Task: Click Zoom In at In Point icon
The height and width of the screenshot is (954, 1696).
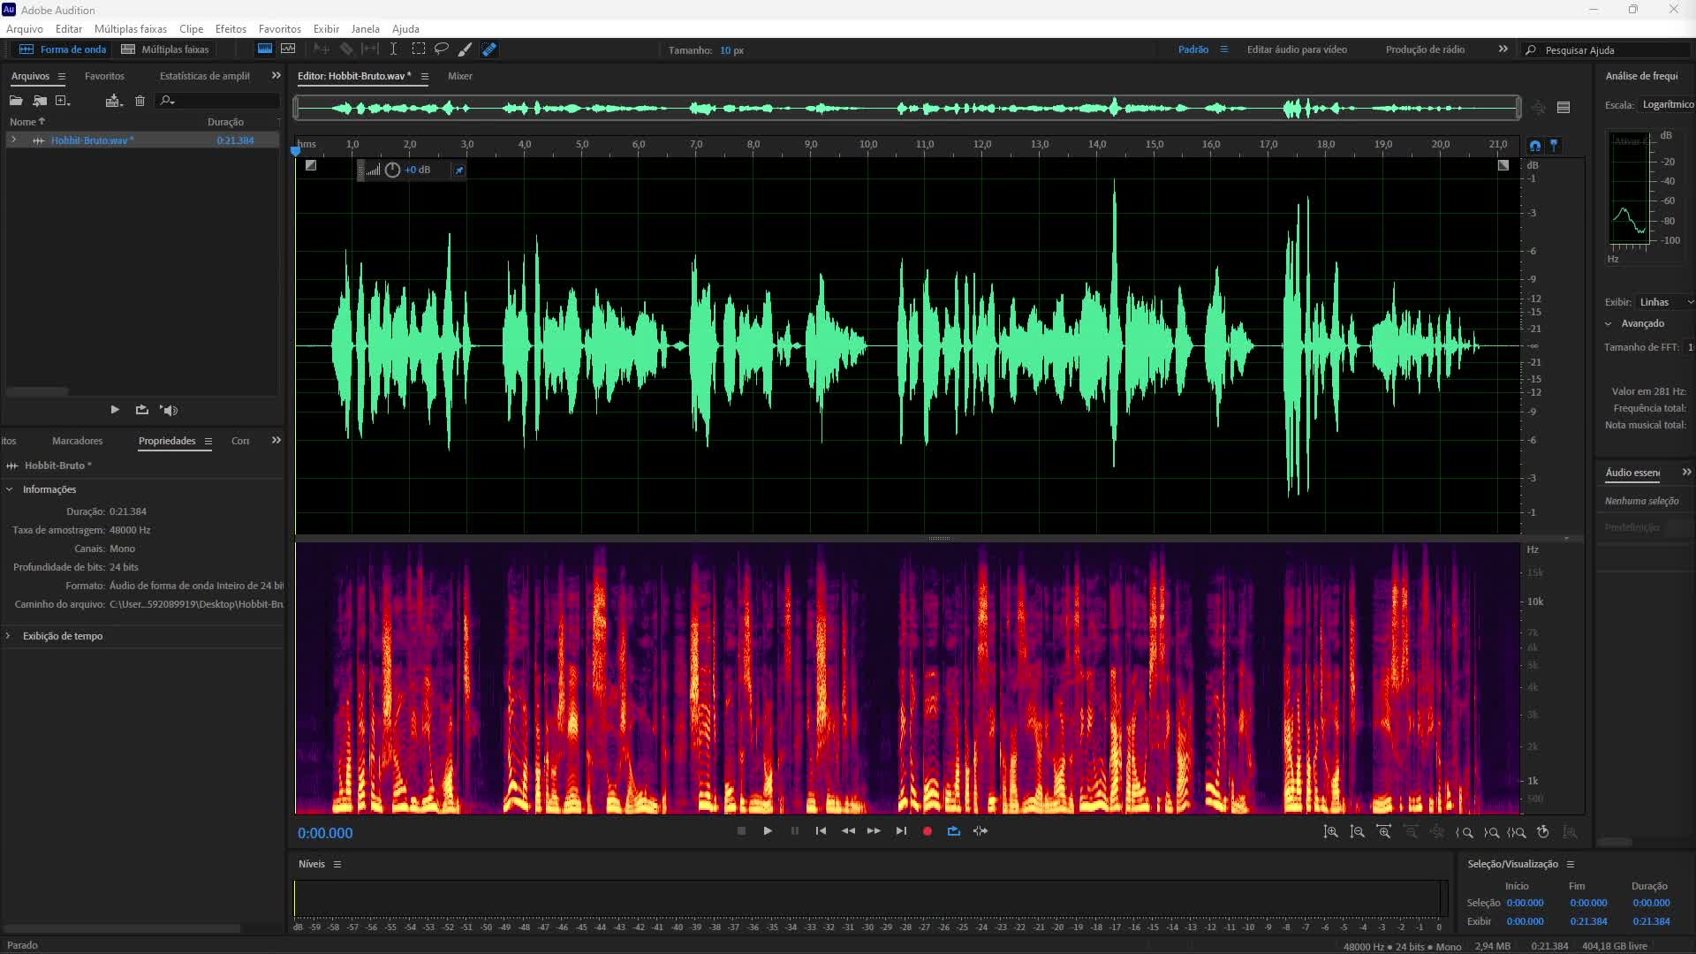Action: pyautogui.click(x=1464, y=832)
